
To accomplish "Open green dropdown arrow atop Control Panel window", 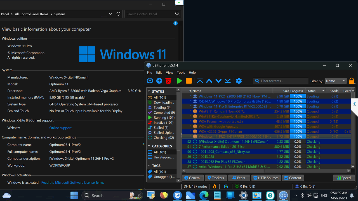I will [179, 2].
